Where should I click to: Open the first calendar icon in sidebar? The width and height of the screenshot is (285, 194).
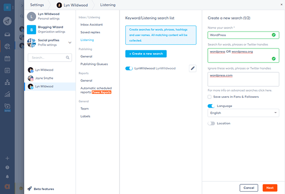pyautogui.click(x=7, y=58)
